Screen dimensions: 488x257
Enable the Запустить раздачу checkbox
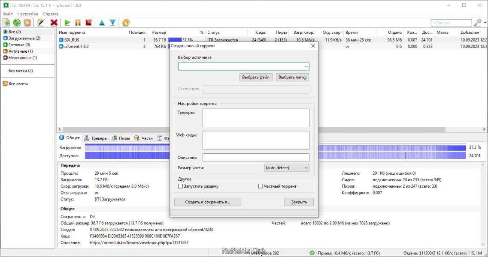181,186
